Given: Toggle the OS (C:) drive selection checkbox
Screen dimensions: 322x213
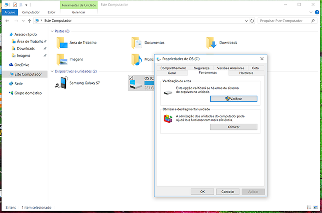Looking at the screenshot, I should point(131,78).
